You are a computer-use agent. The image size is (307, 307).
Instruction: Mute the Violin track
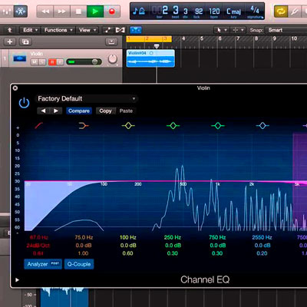coord(35,62)
